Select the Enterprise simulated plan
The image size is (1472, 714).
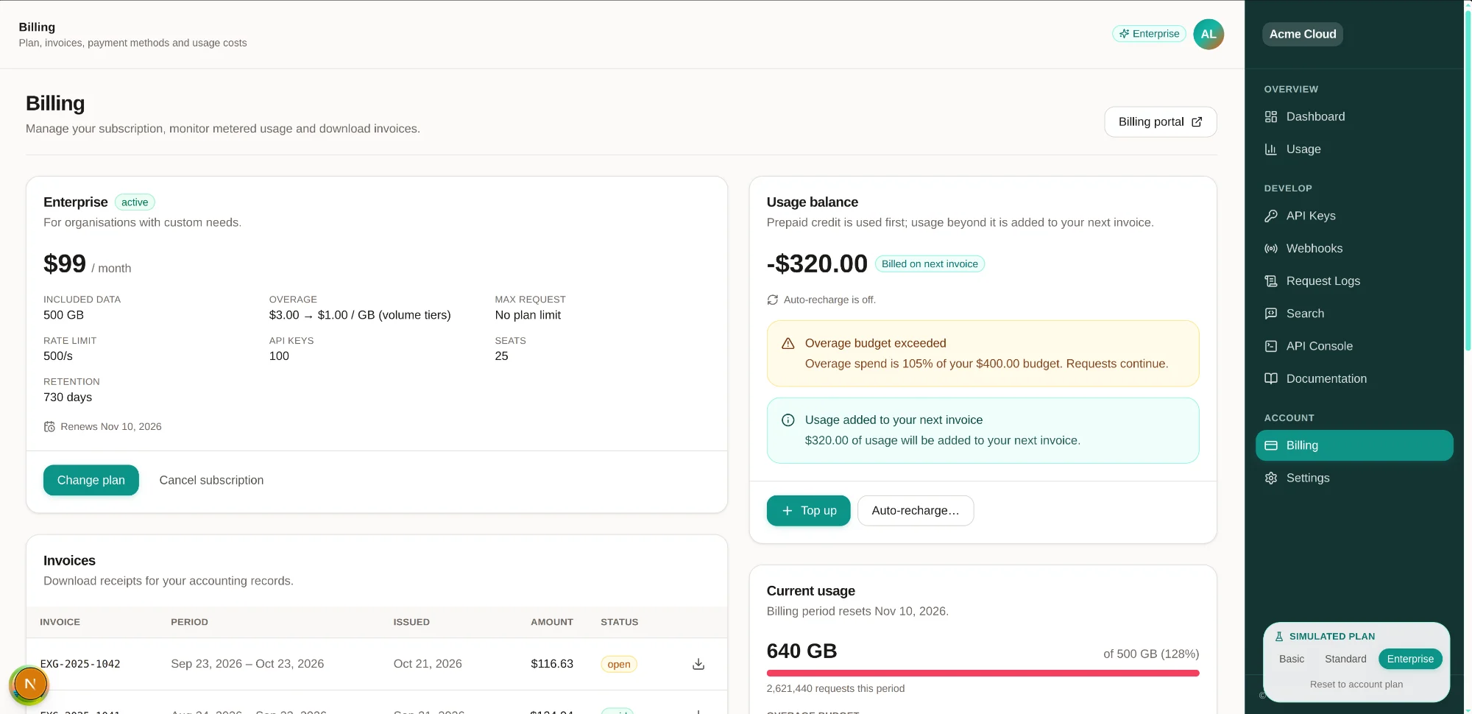click(x=1409, y=659)
